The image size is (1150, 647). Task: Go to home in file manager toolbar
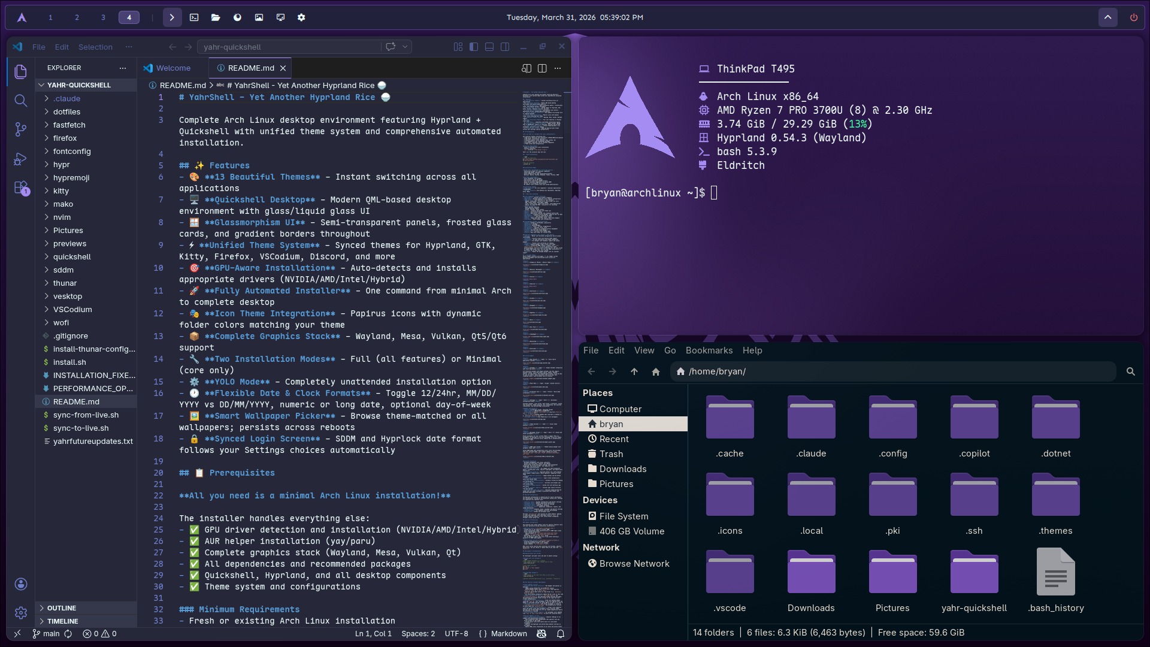tap(656, 371)
